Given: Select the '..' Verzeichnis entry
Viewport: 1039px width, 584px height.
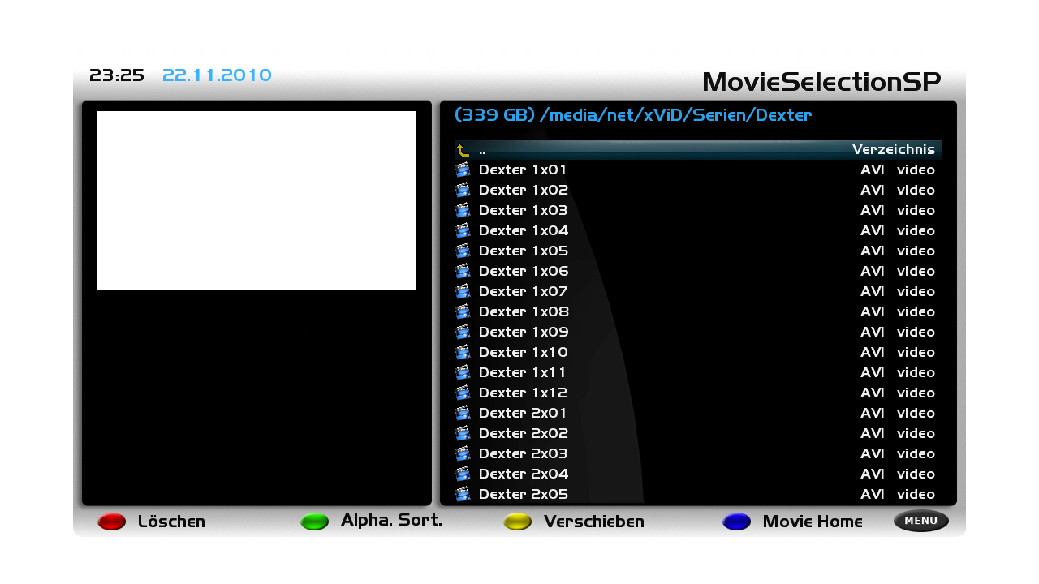Looking at the screenshot, I should [698, 150].
